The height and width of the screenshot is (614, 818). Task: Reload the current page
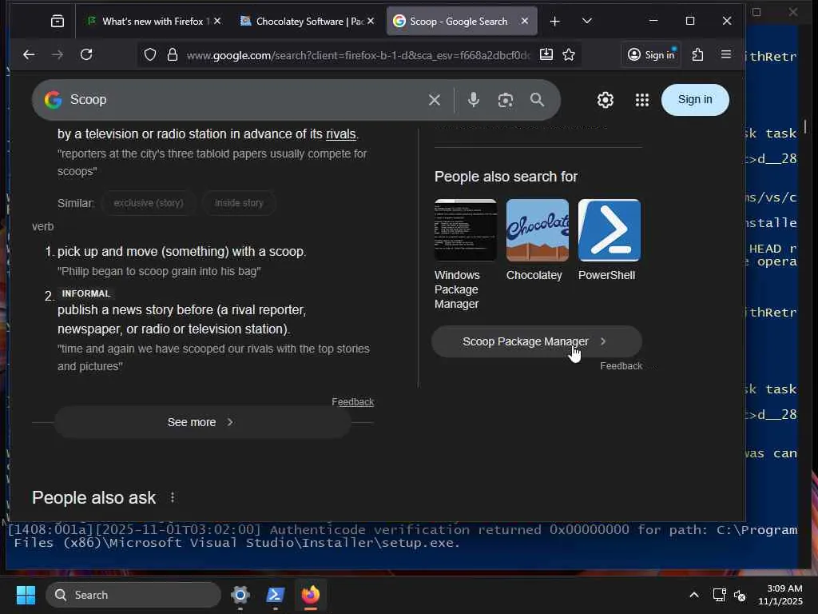click(x=86, y=54)
